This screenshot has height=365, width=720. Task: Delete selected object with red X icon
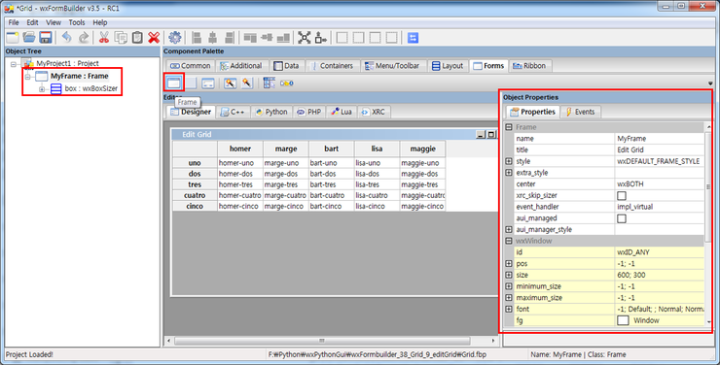(154, 38)
